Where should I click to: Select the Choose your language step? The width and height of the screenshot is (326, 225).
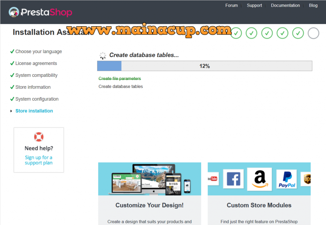coord(39,51)
